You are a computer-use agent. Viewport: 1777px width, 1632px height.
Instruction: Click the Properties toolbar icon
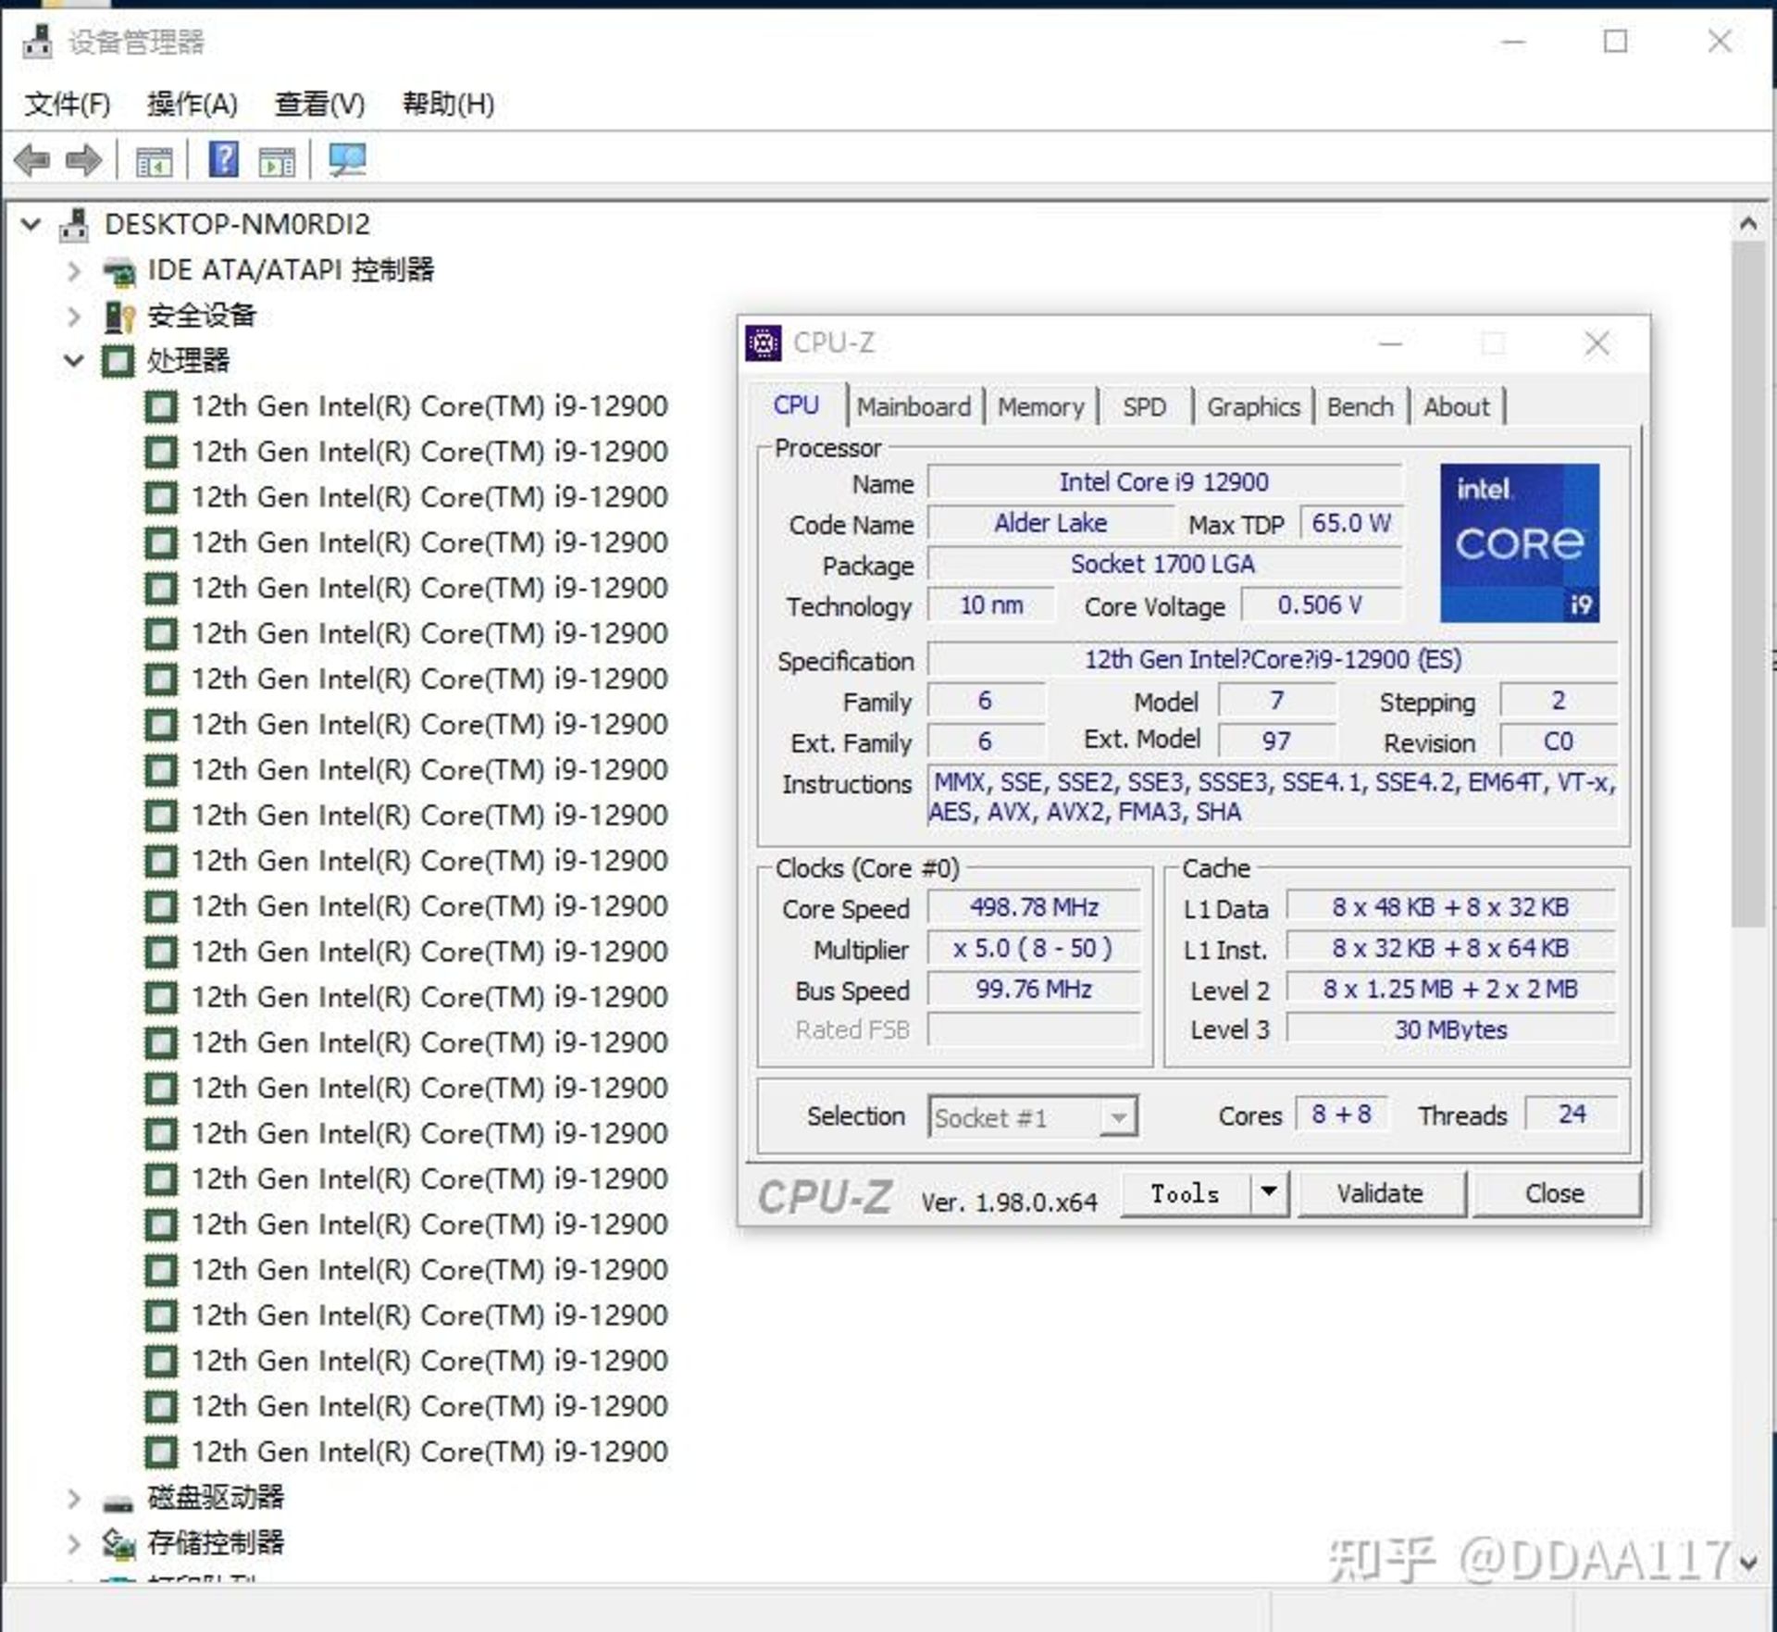(277, 159)
